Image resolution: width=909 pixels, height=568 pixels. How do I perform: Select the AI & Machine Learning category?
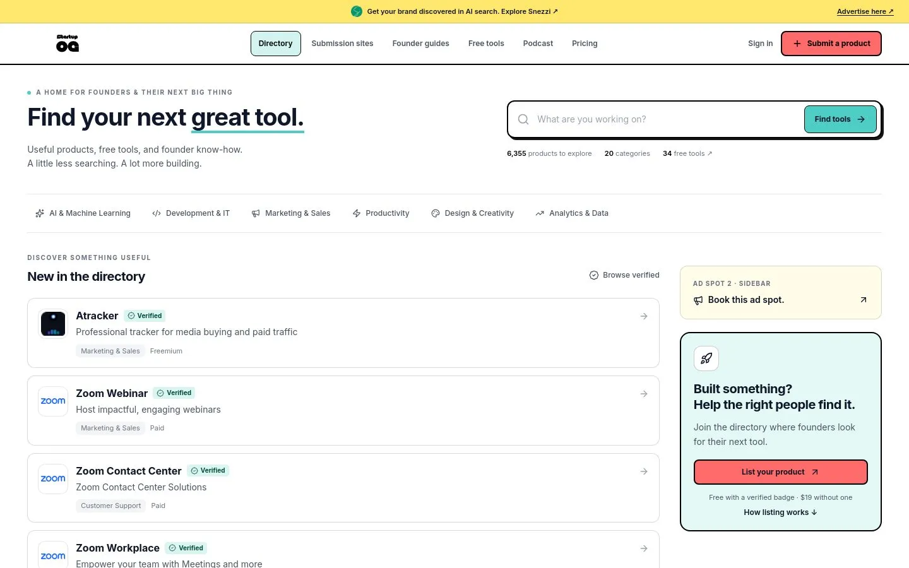(83, 213)
